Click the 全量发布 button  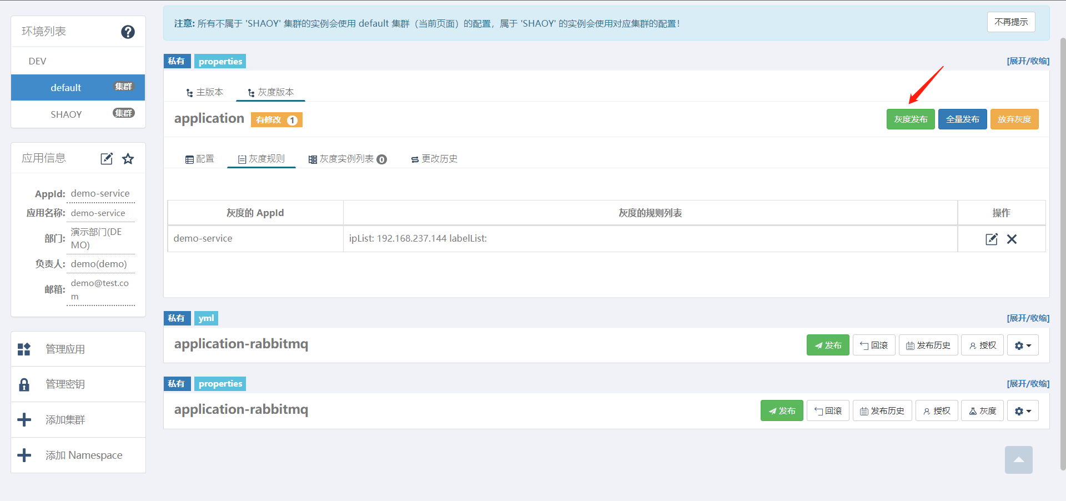point(962,119)
